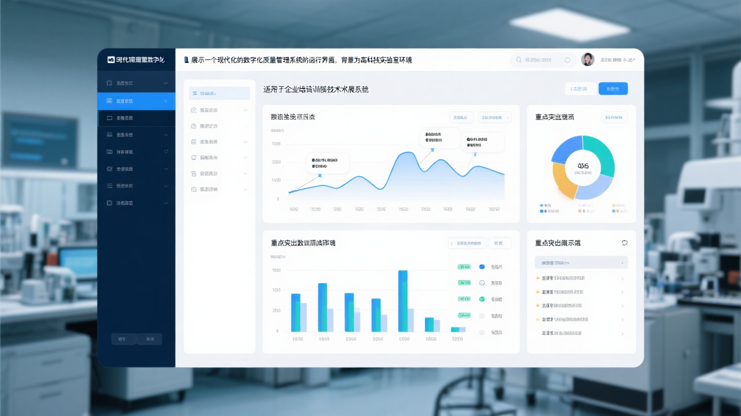The image size is (741, 416).
Task: Toggle the blue legend dot for the first bar series
Action: 482,266
